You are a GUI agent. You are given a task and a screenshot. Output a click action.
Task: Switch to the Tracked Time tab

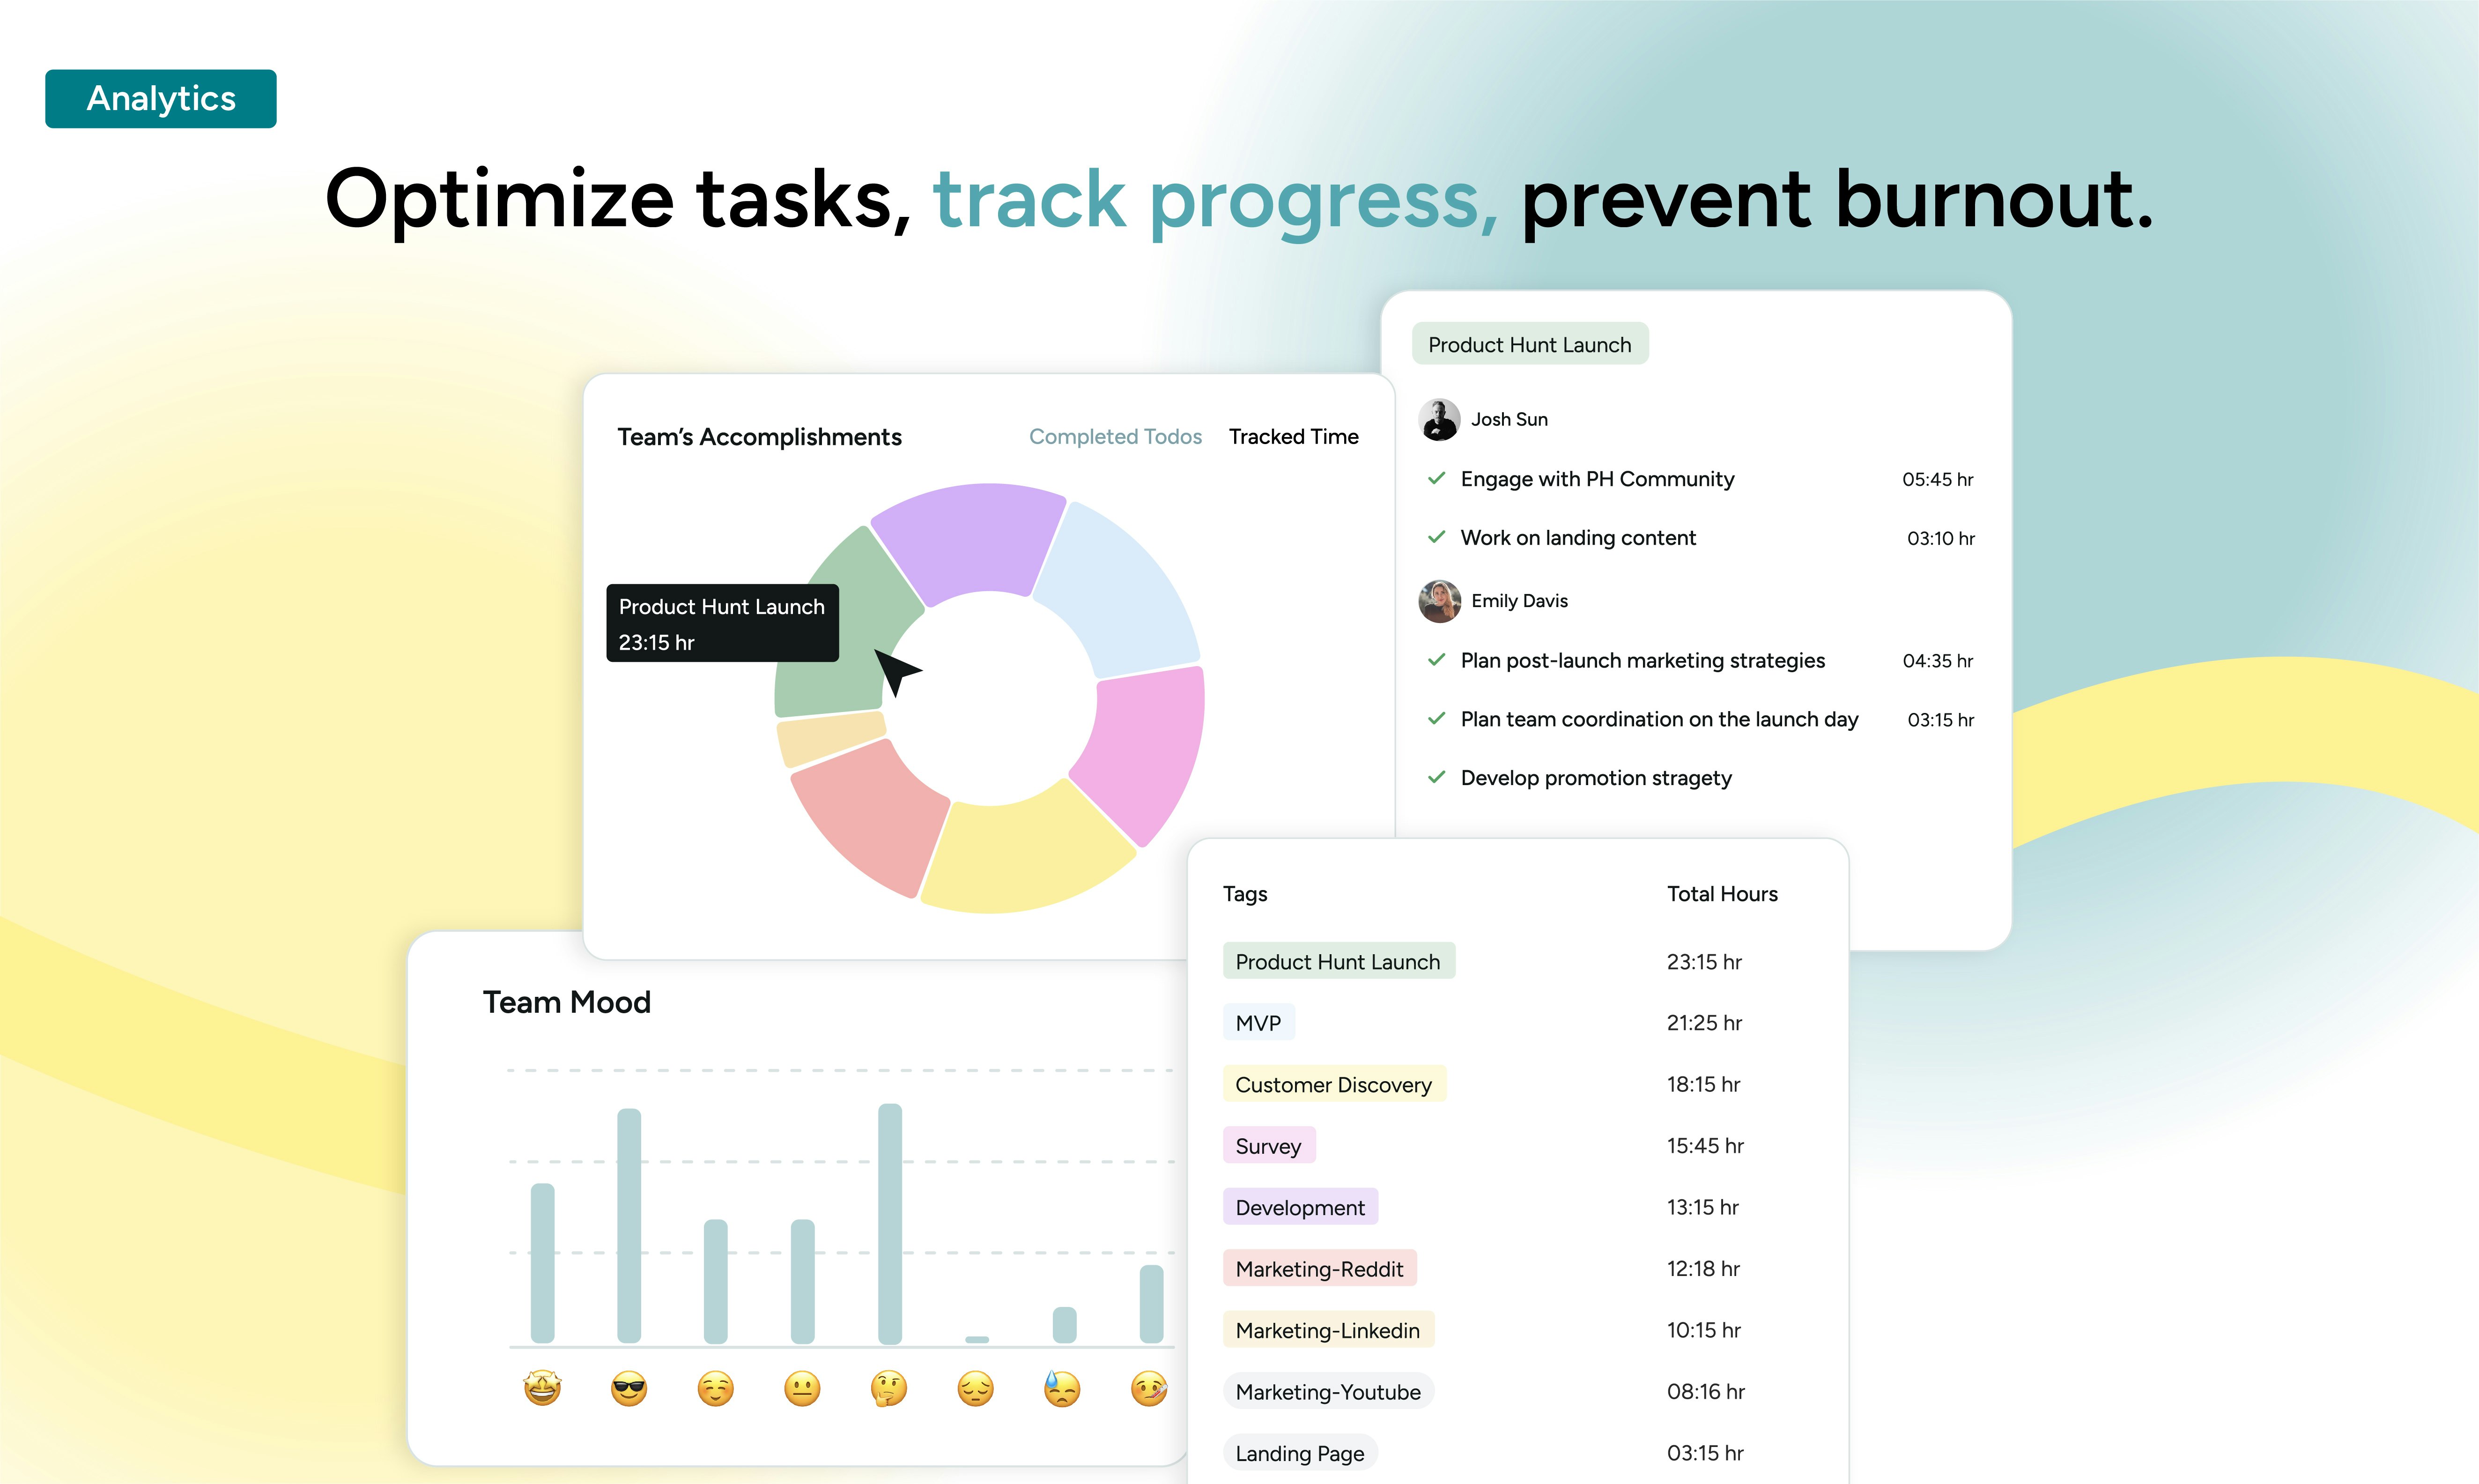[1294, 437]
